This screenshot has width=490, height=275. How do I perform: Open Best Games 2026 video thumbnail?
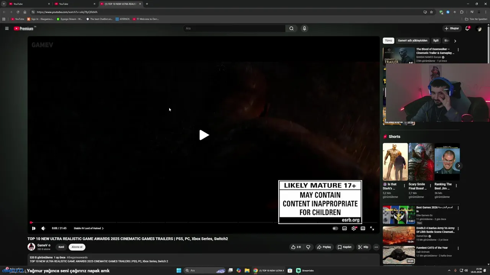399,215
